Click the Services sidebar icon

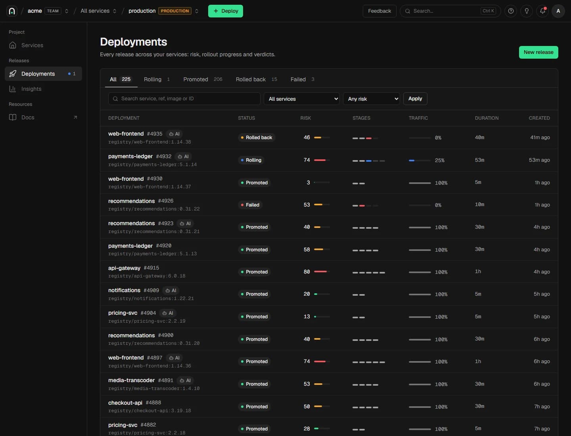pyautogui.click(x=13, y=45)
